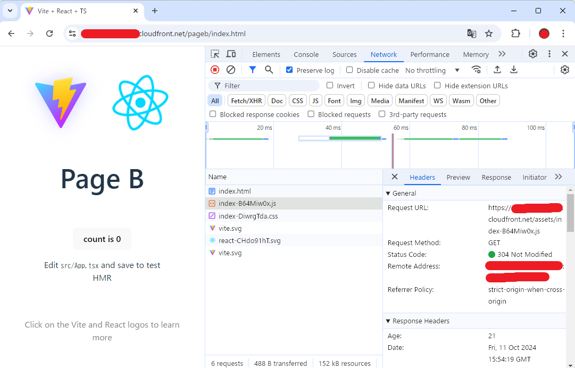Clear the network log
This screenshot has height=368, width=575.
coord(231,70)
